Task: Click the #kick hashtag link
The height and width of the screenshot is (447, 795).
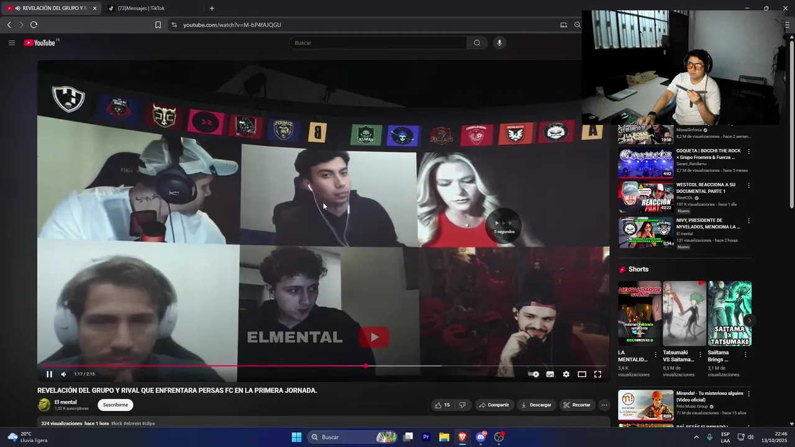Action: tap(117, 423)
